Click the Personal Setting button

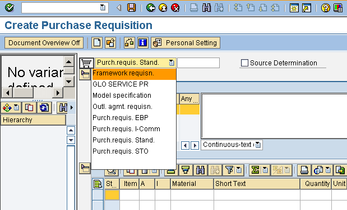(186, 42)
